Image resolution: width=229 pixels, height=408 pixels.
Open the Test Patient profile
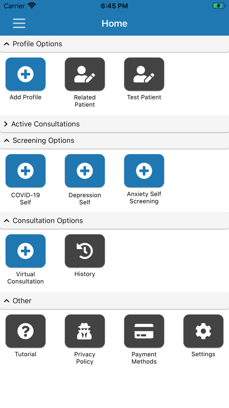point(144,74)
